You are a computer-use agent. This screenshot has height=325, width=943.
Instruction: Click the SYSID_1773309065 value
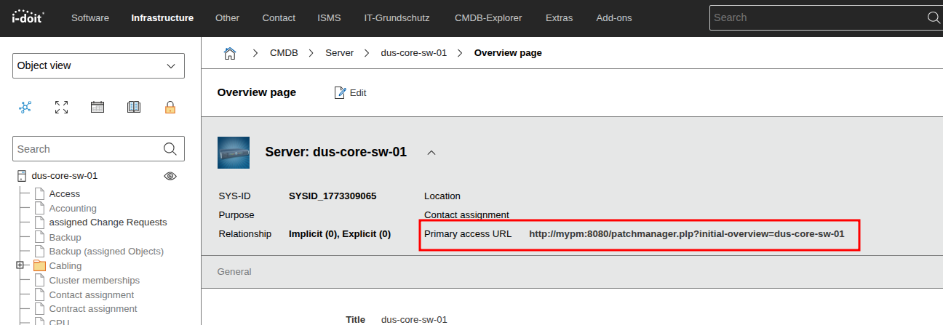click(333, 196)
